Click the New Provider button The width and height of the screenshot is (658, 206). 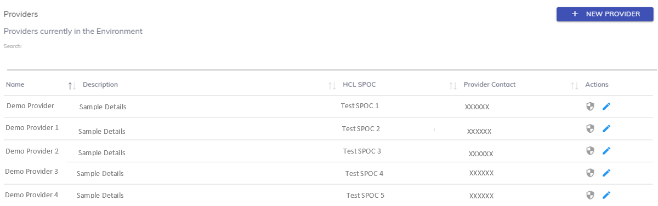[x=605, y=14]
